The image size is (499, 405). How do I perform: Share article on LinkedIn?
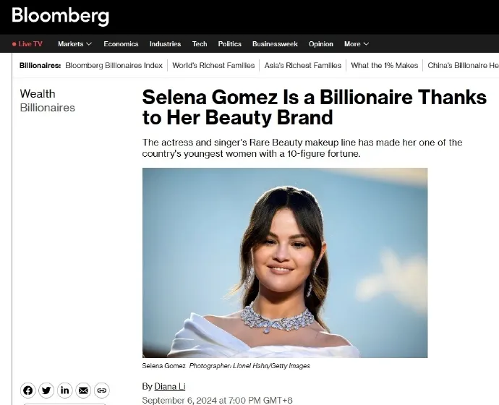[64, 391]
